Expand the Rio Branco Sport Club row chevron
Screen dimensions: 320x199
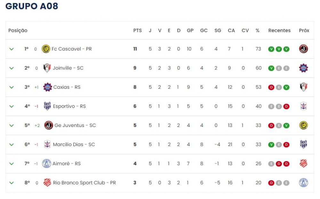click(12, 183)
